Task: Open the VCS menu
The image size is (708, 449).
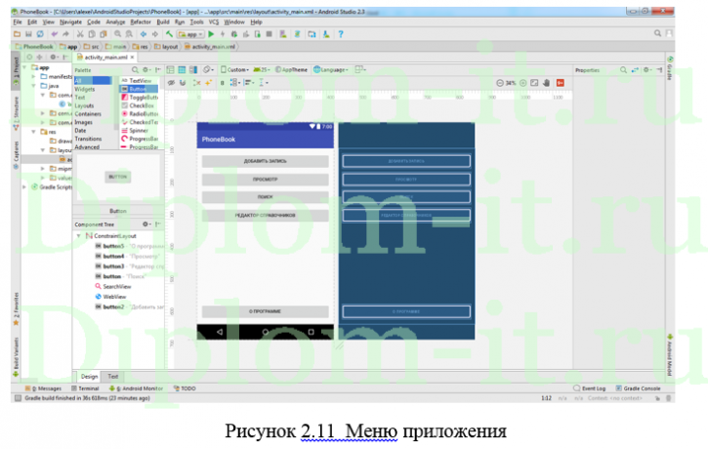Action: click(x=214, y=22)
